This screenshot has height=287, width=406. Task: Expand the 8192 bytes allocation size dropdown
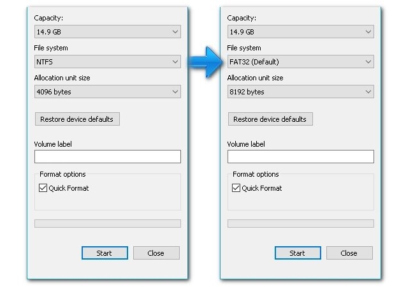300,92
